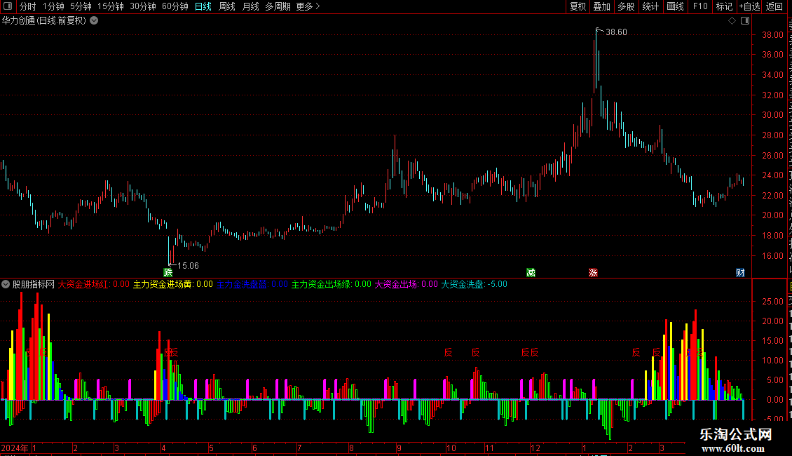Screen dimensions: 792x456
Task: Click the panel layout icon at top-left
Action: [8, 6]
